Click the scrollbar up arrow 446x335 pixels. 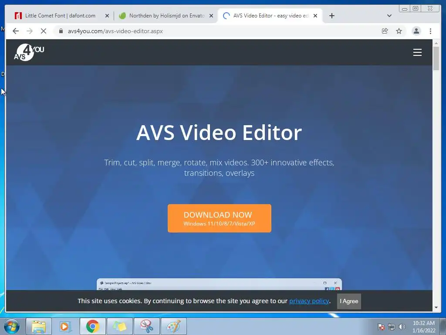436,43
